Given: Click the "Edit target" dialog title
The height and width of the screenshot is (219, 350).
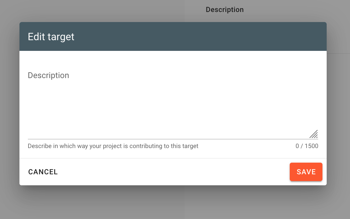Looking at the screenshot, I should tap(51, 37).
